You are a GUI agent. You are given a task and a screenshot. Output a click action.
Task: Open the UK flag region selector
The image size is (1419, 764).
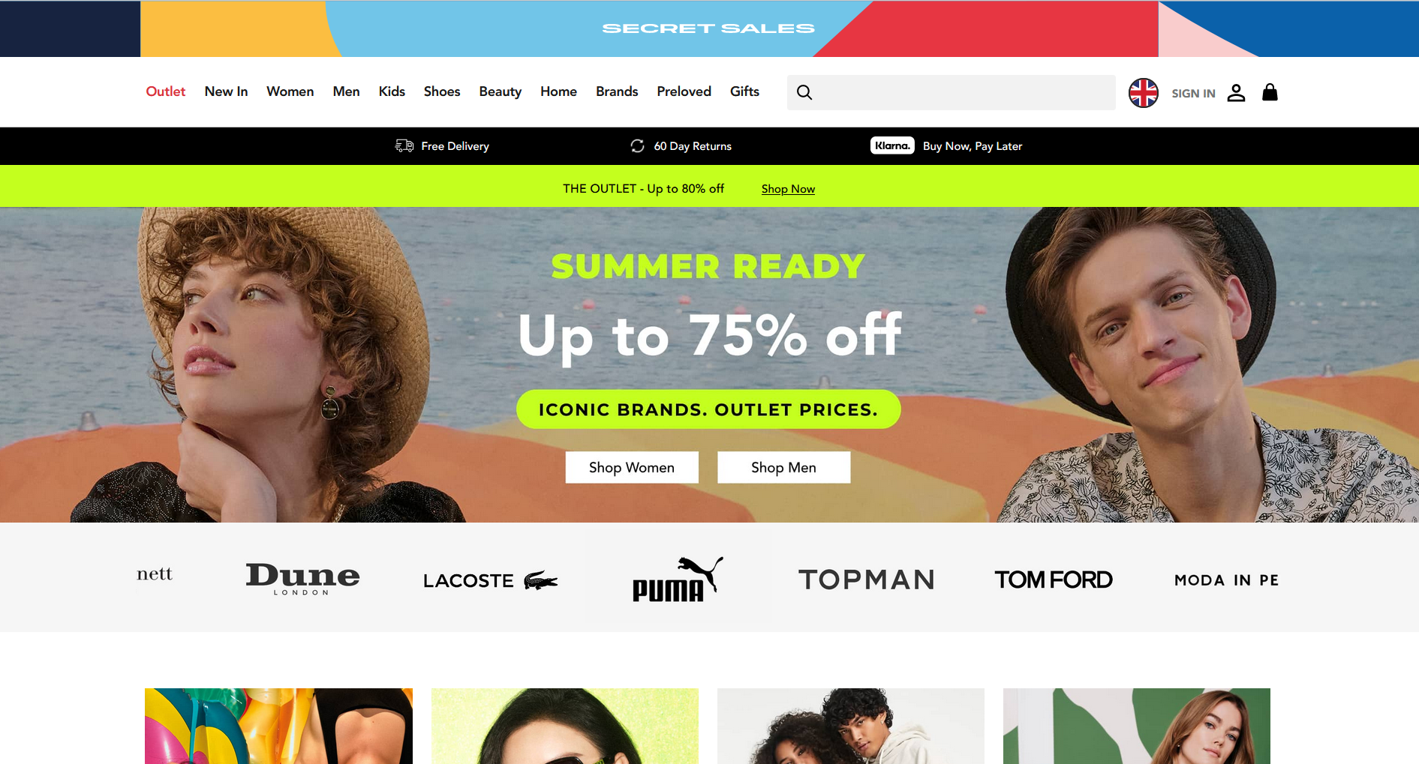[x=1143, y=93]
